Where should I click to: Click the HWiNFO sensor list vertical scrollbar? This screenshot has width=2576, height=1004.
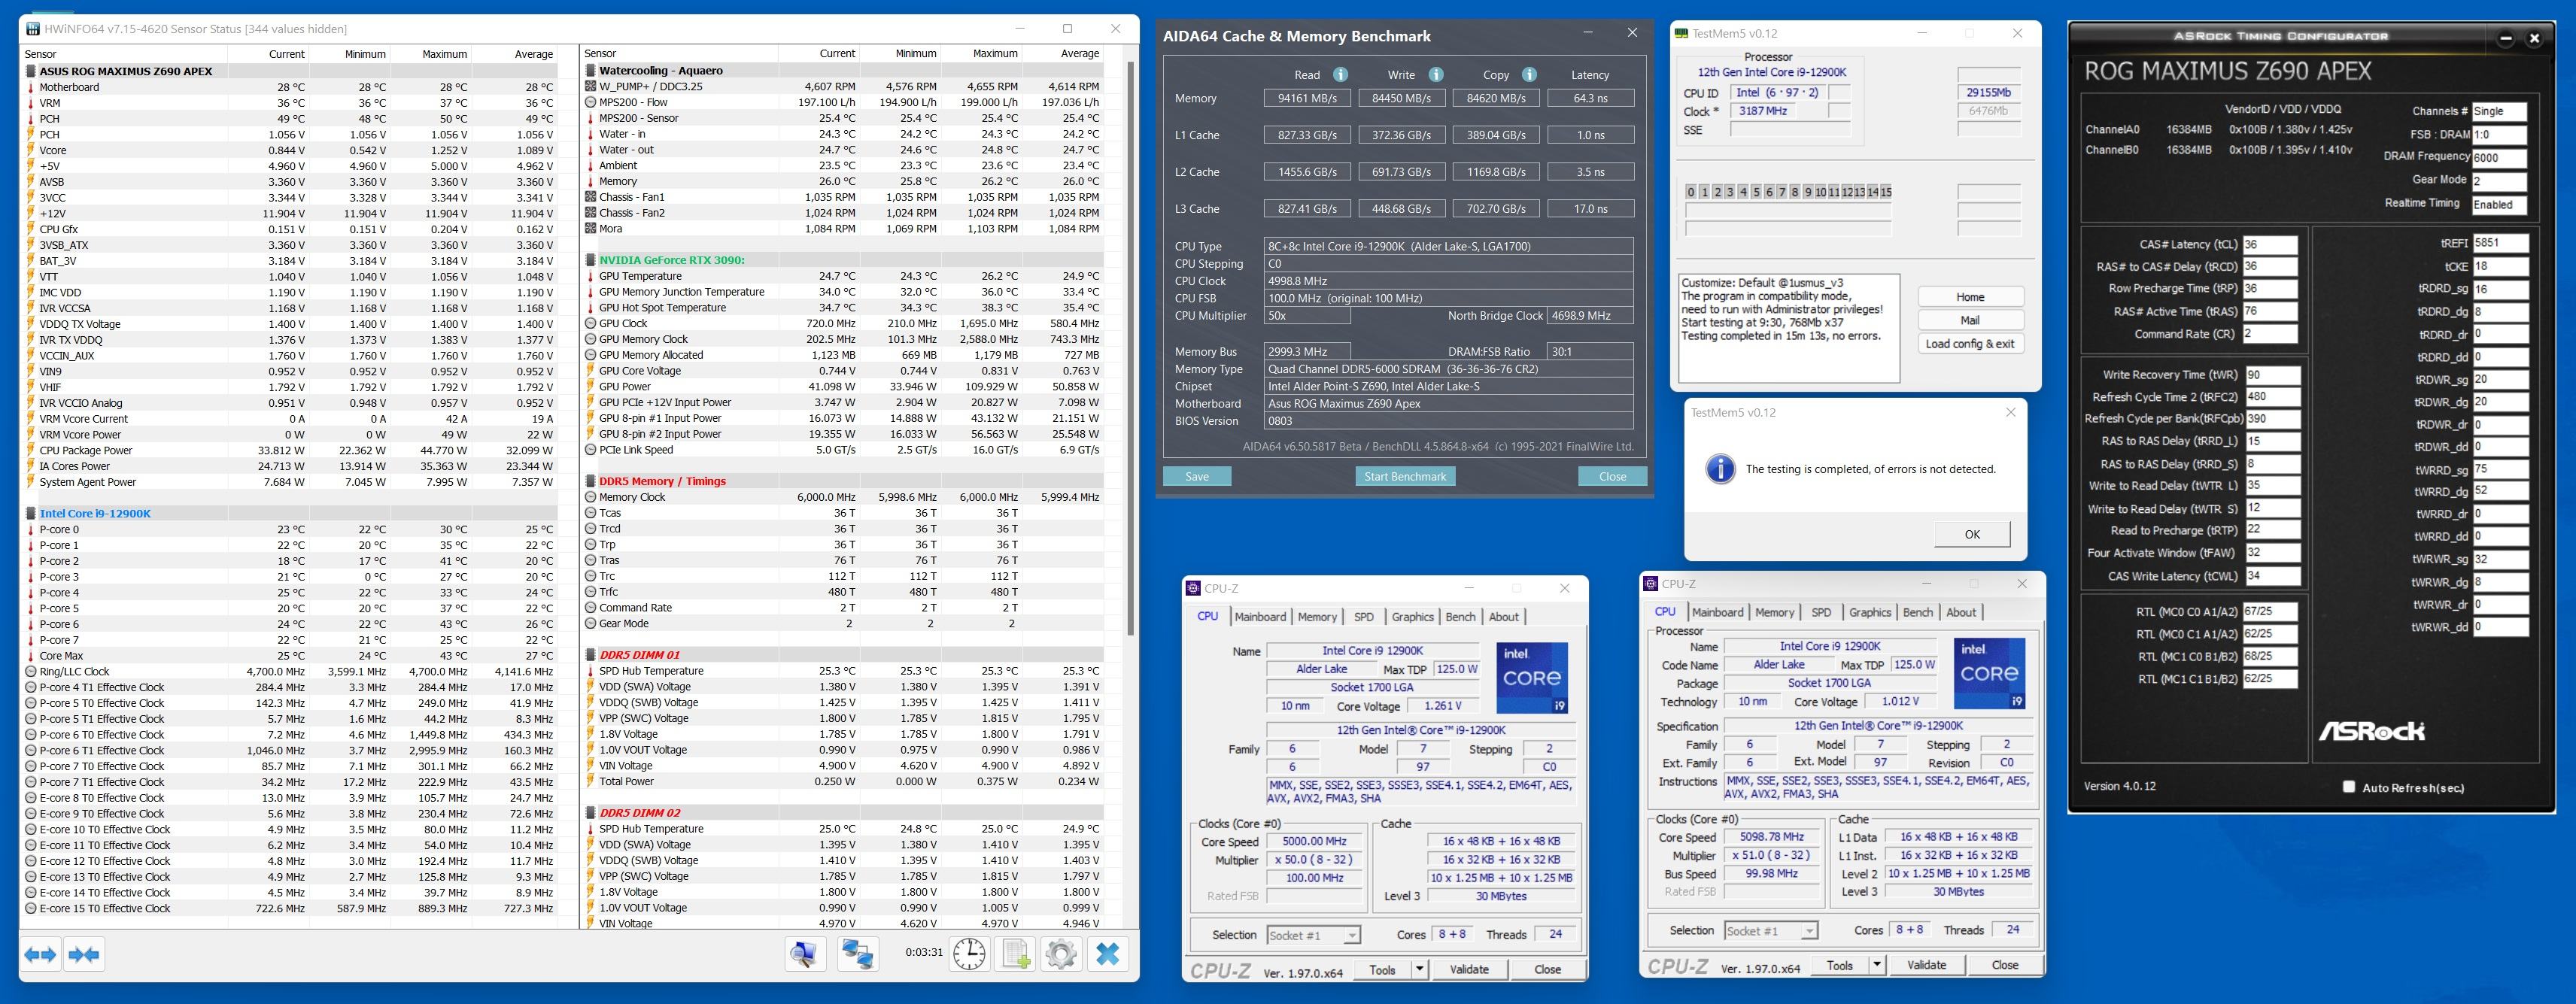1132,349
